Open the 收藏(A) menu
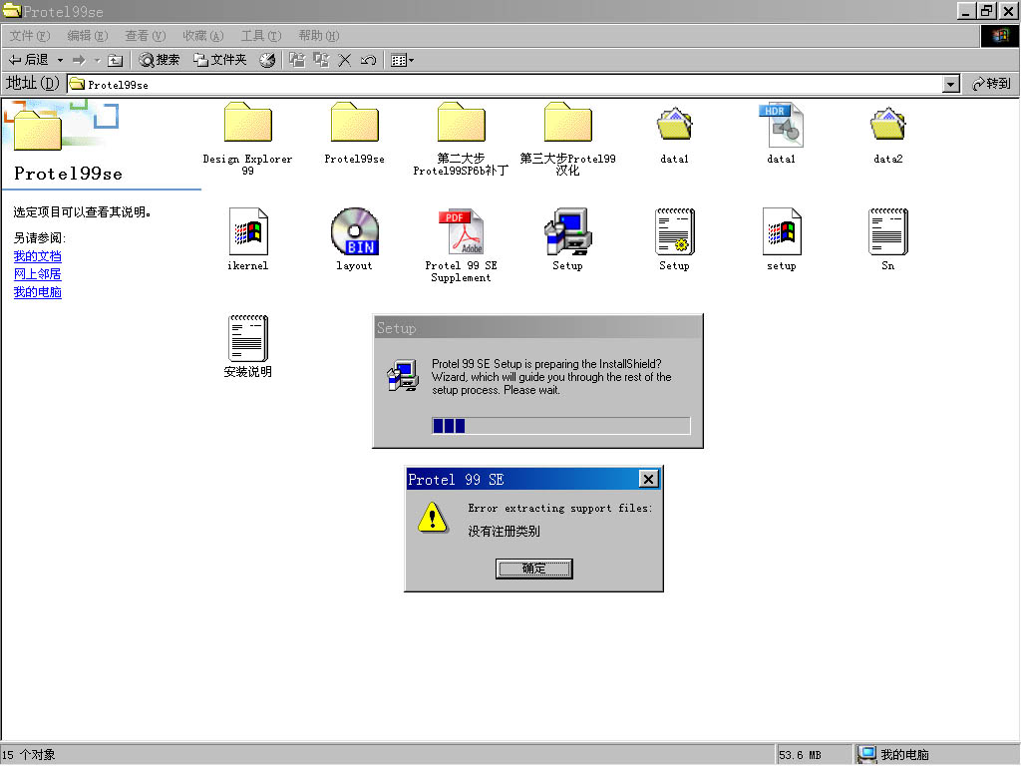This screenshot has width=1021, height=766. 203,36
